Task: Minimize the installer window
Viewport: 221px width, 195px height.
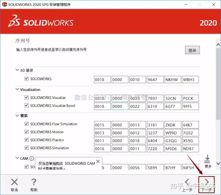Action: coord(186,4)
